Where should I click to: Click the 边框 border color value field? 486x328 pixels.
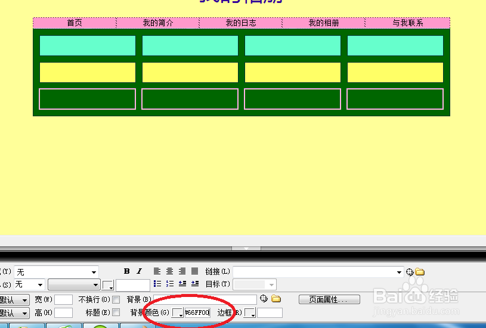270,312
